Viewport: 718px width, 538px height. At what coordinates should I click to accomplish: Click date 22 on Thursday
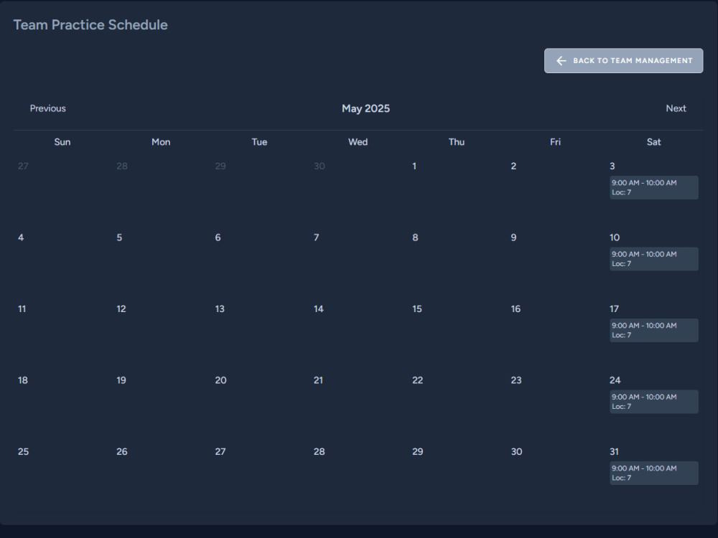click(x=418, y=380)
